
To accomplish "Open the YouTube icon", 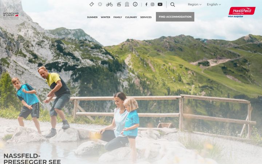I will pyautogui.click(x=160, y=4).
